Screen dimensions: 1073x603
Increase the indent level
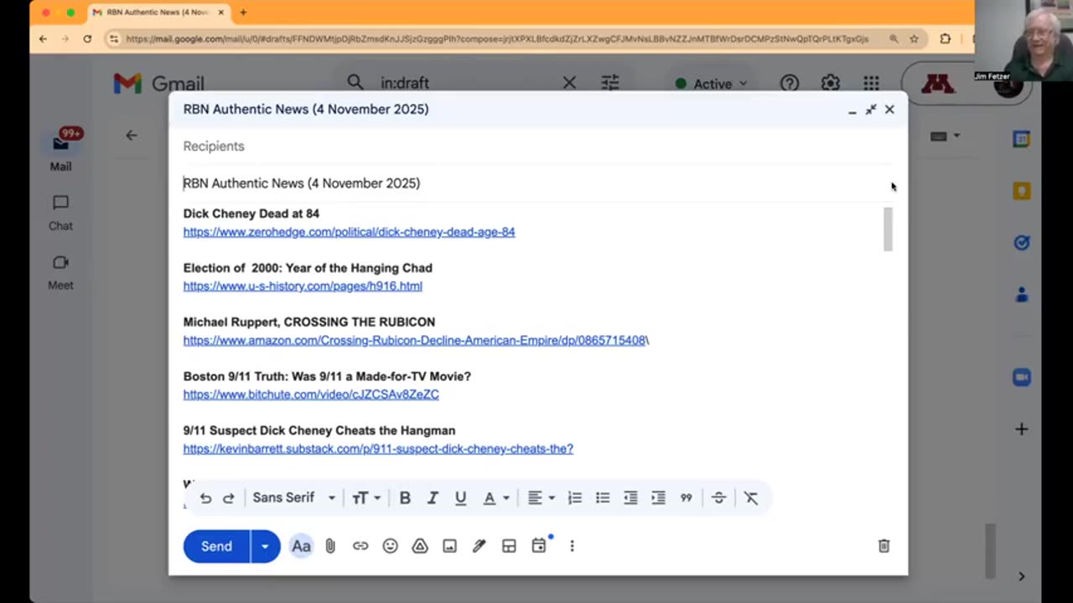[x=659, y=497]
